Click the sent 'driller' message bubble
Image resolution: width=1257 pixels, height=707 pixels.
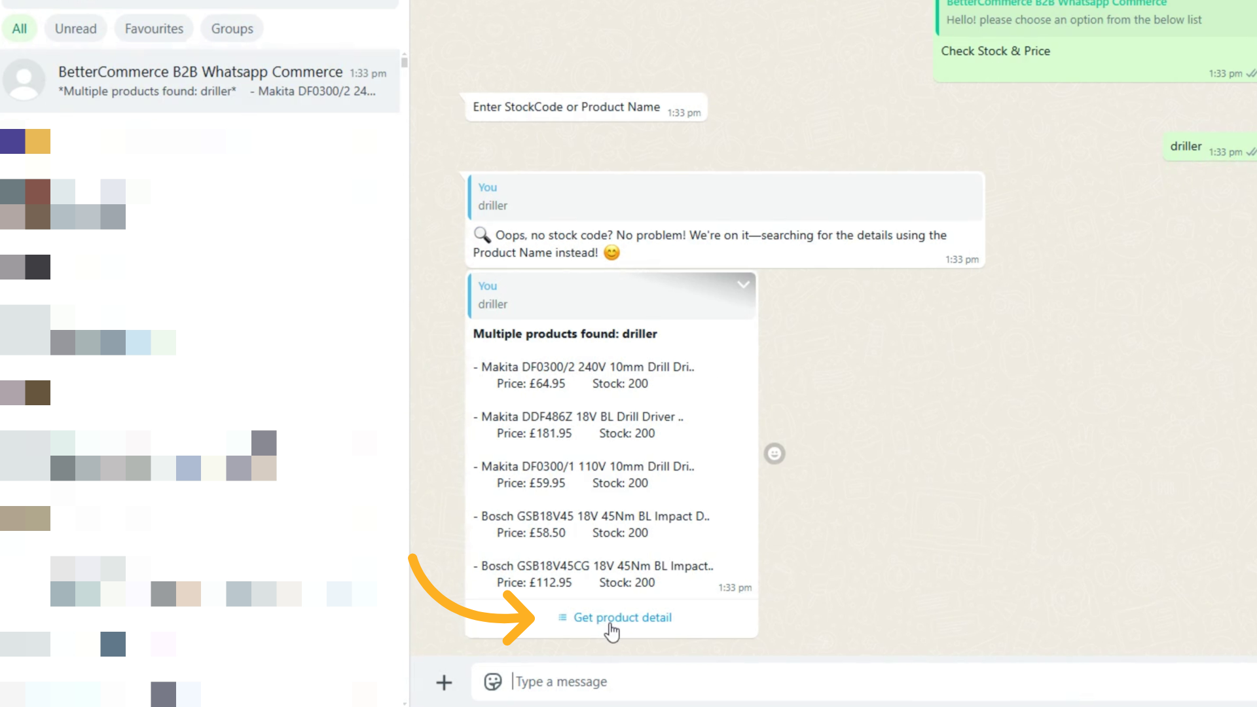[x=1186, y=147]
